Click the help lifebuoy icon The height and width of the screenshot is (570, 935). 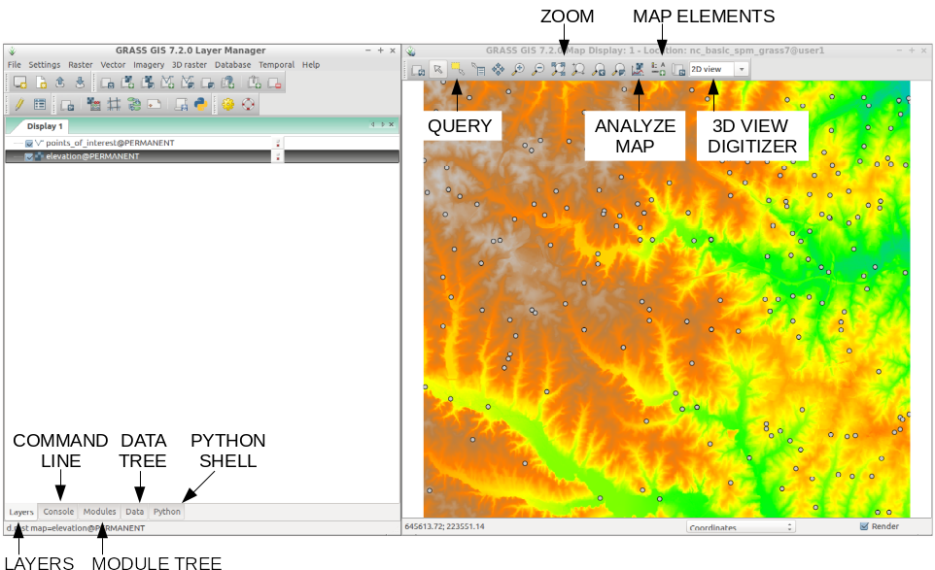coord(248,104)
